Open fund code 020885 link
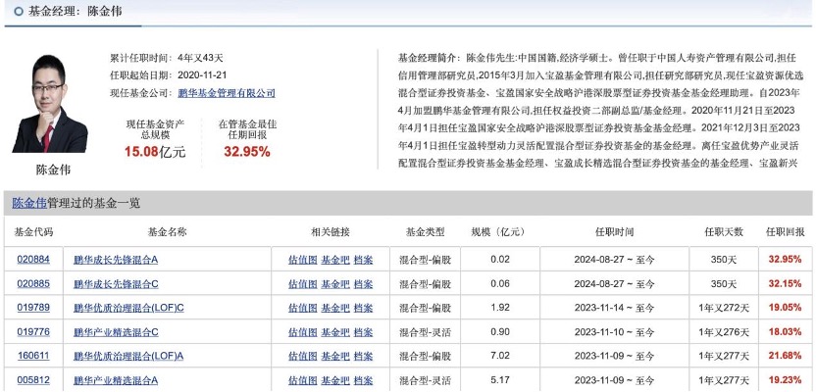This screenshot has width=816, height=392. coord(33,284)
